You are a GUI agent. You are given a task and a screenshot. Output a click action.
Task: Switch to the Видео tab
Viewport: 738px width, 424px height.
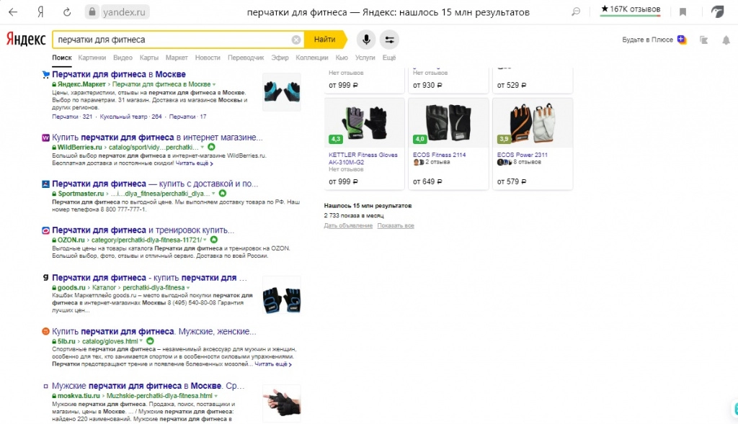[x=123, y=58]
